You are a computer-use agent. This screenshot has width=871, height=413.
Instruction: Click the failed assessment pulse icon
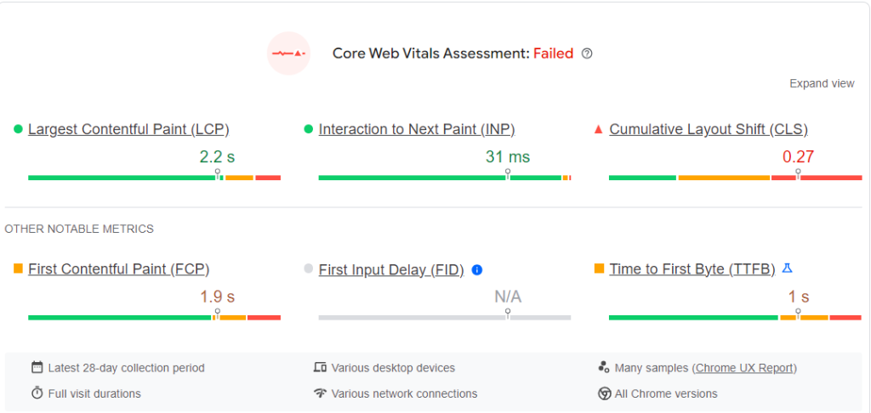pos(288,54)
